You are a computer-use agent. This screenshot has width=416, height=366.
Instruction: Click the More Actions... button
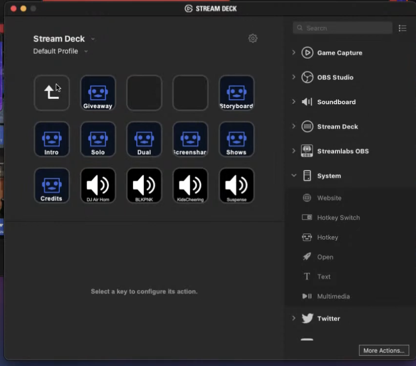384,350
